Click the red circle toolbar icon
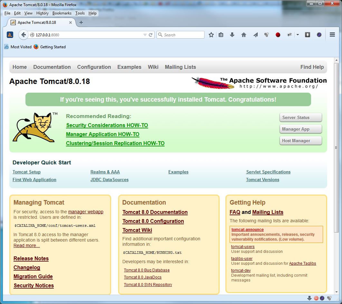 tap(278, 35)
